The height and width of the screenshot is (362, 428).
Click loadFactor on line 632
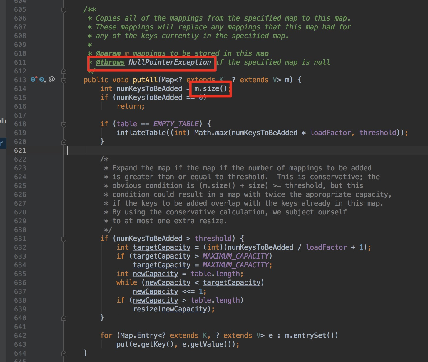326,247
